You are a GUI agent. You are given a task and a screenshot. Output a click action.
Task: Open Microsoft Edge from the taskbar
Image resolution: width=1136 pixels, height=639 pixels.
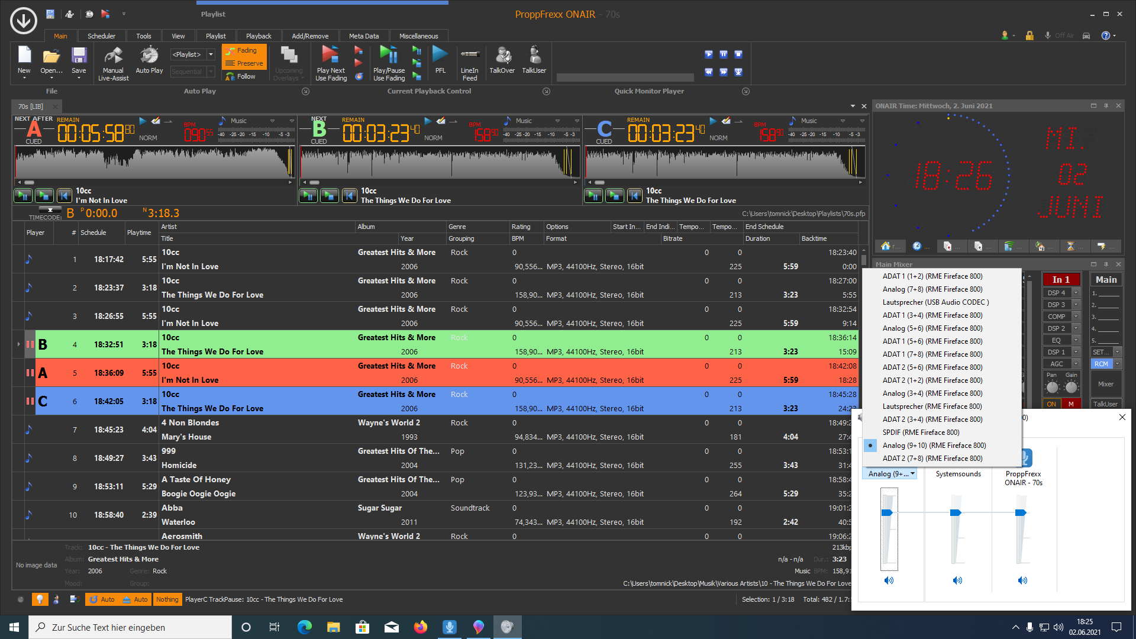[x=305, y=627]
